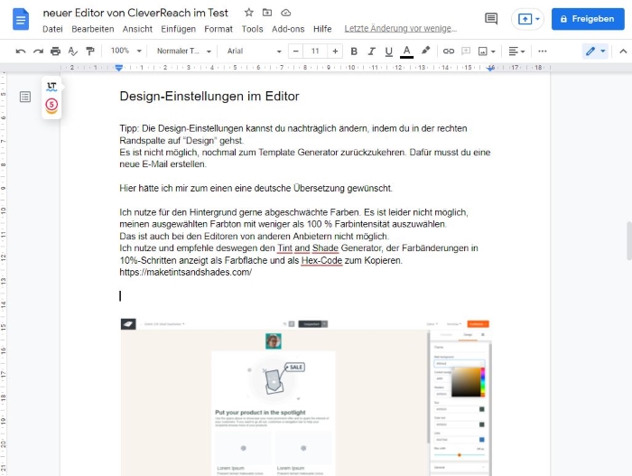
Task: Open the Format menu
Action: [218, 29]
